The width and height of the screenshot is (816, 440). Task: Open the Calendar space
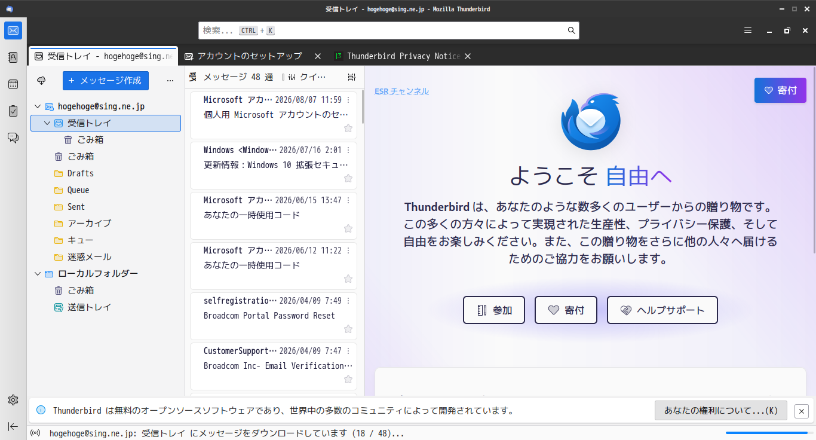point(13,84)
